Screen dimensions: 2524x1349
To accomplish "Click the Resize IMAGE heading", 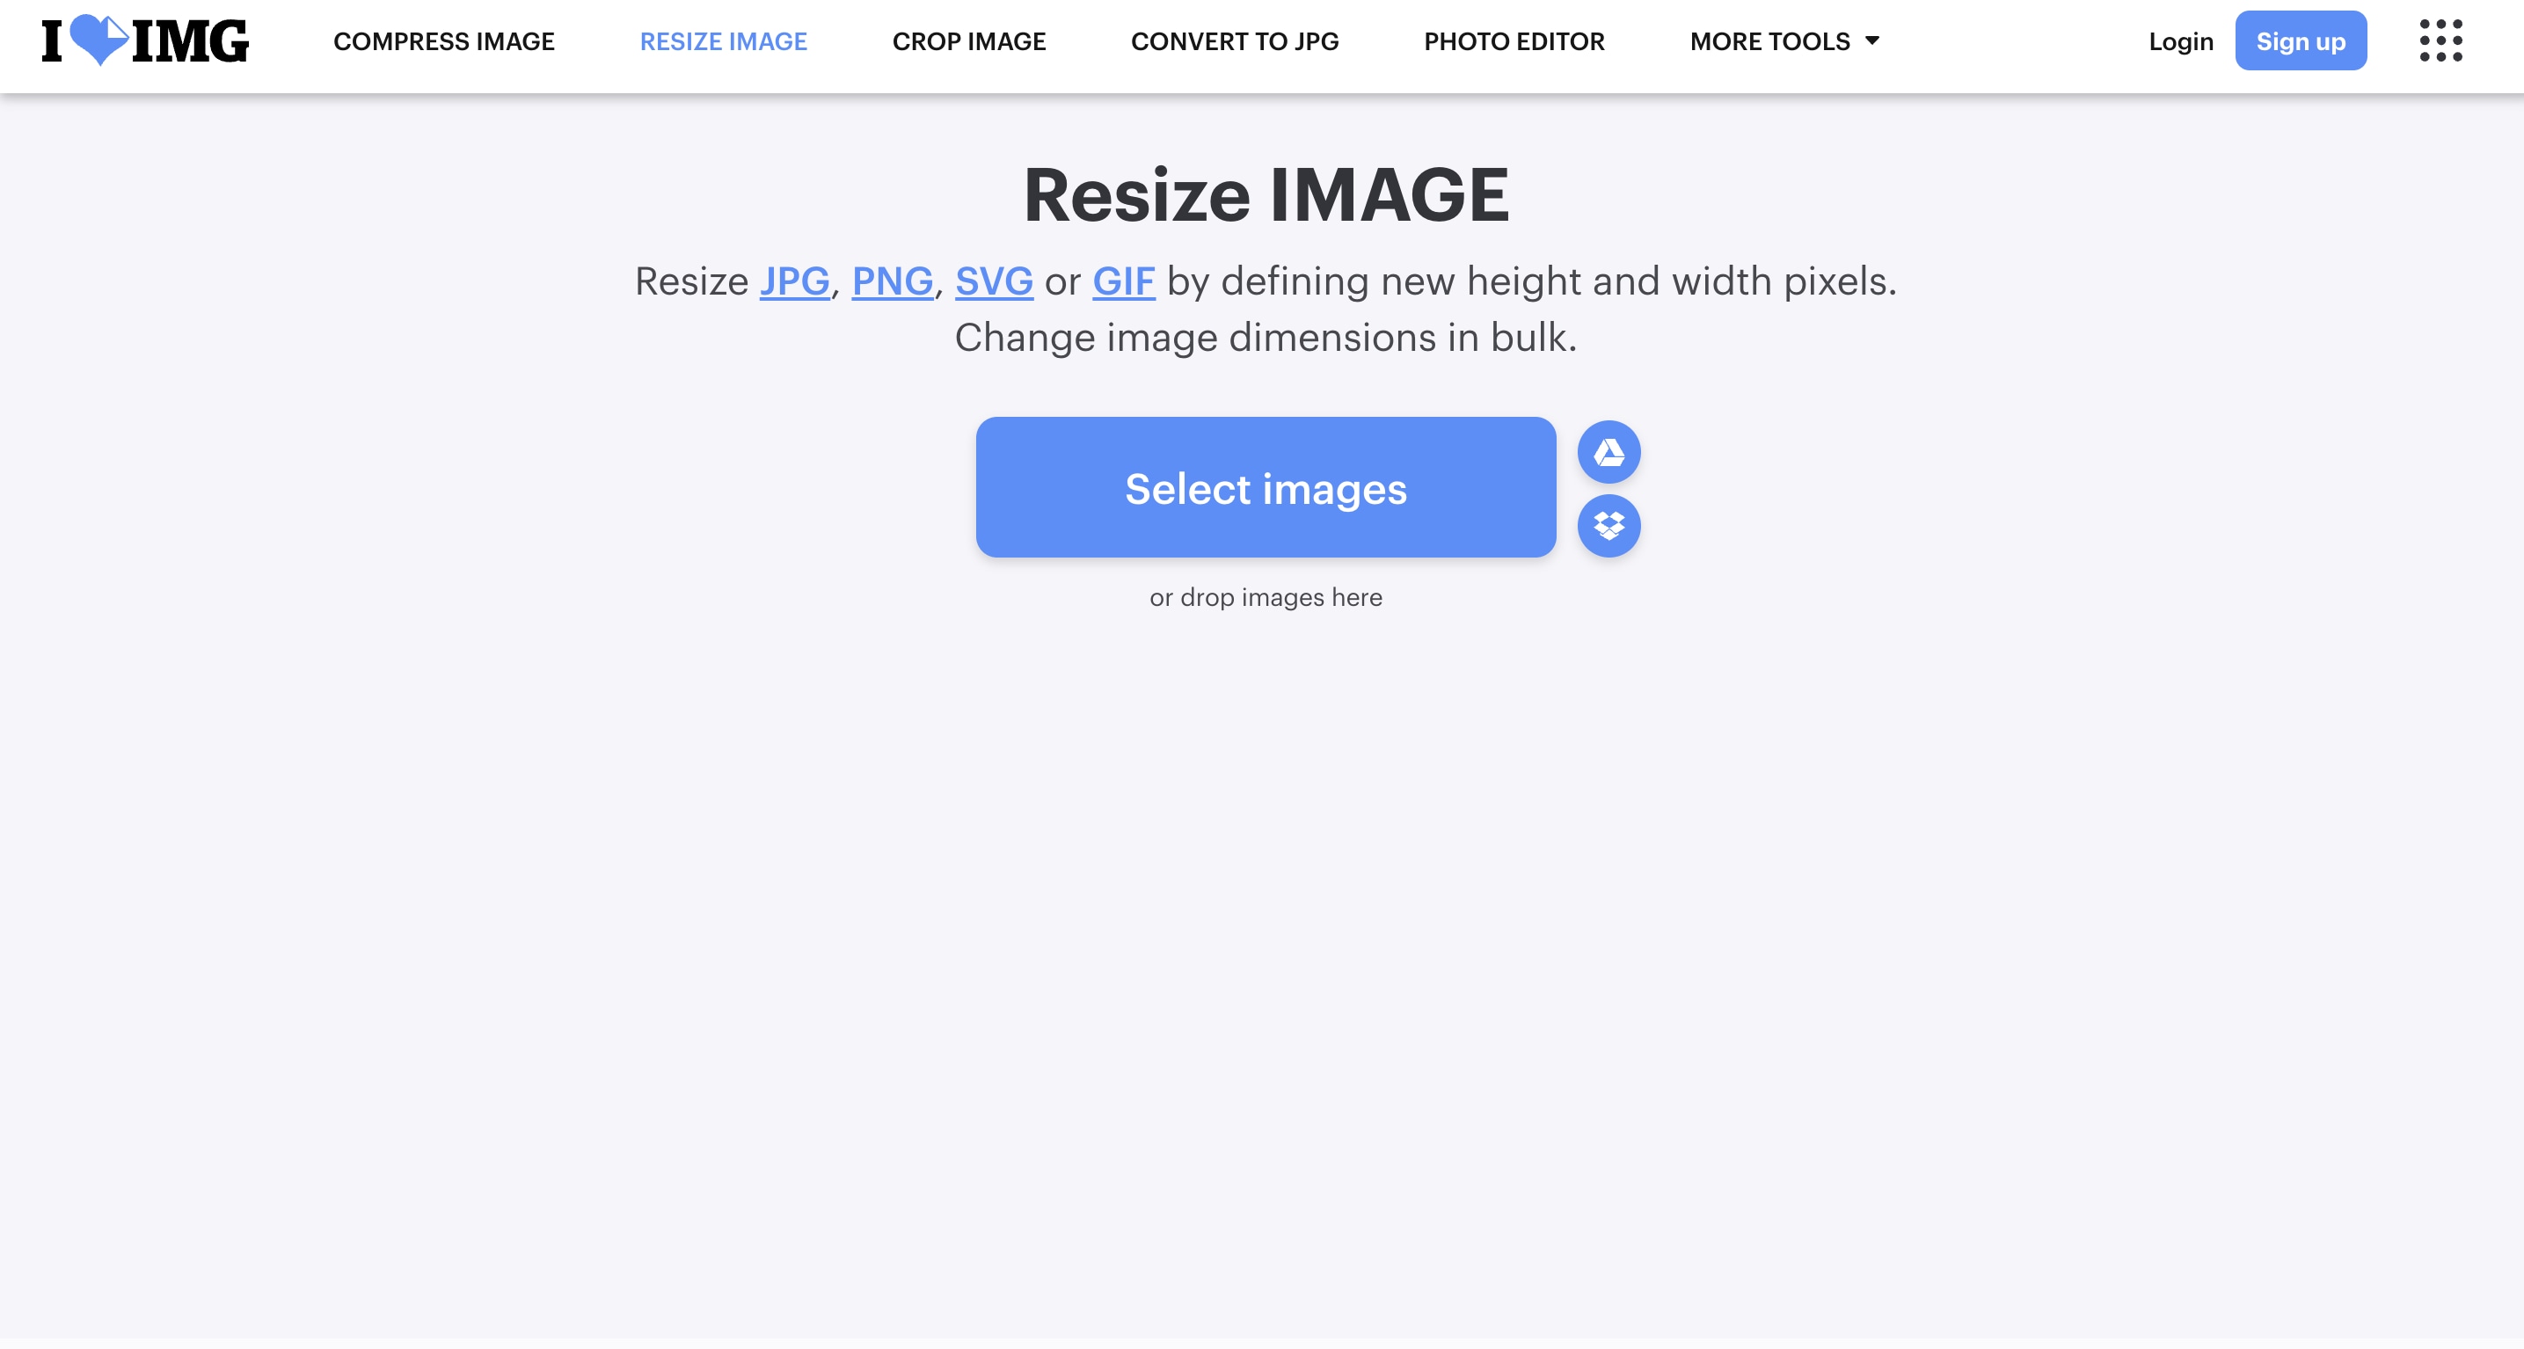I will [1266, 195].
